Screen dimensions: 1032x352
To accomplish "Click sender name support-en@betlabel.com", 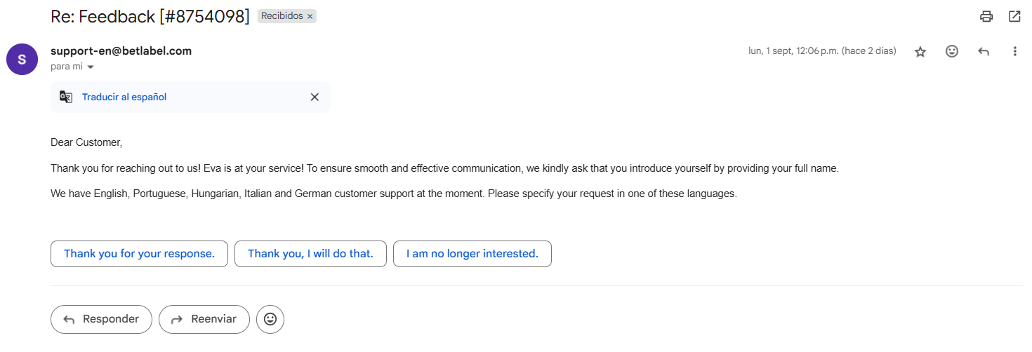I will coord(121,51).
